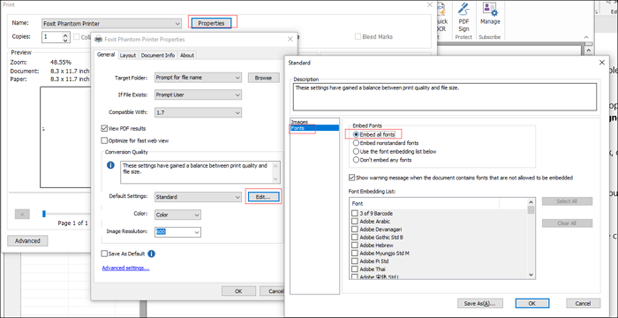Open the Document Info tab
This screenshot has width=618, height=318.
158,56
